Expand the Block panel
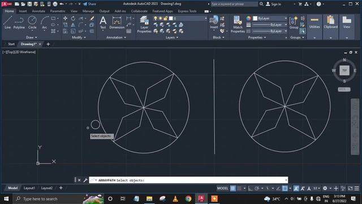This screenshot has width=362, height=204. pyautogui.click(x=218, y=37)
